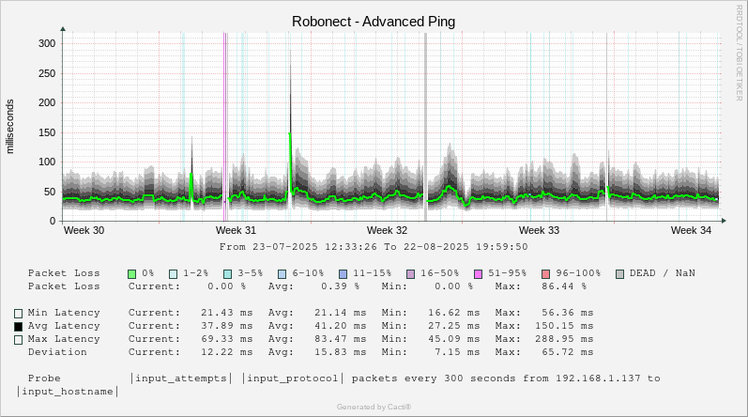The image size is (748, 417).
Task: Click the date range text below graph
Action: [x=374, y=247]
